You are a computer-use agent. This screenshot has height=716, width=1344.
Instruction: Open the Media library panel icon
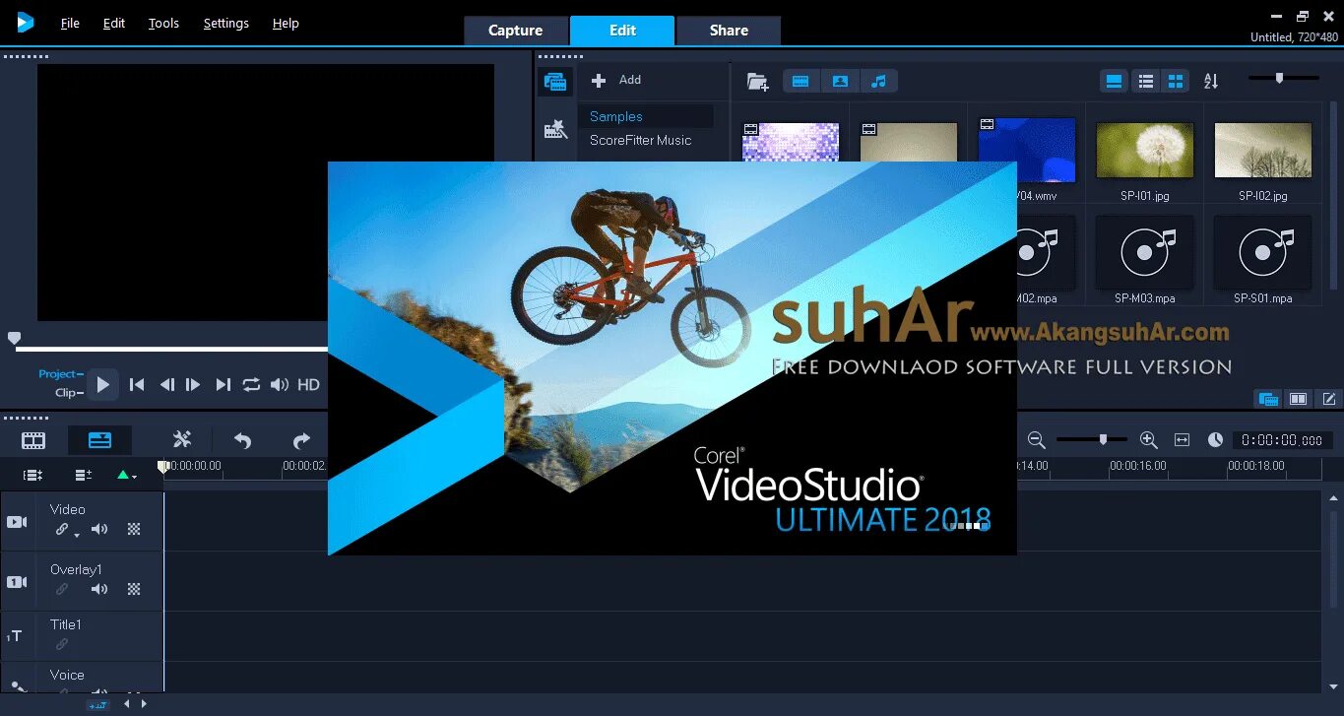tap(555, 82)
